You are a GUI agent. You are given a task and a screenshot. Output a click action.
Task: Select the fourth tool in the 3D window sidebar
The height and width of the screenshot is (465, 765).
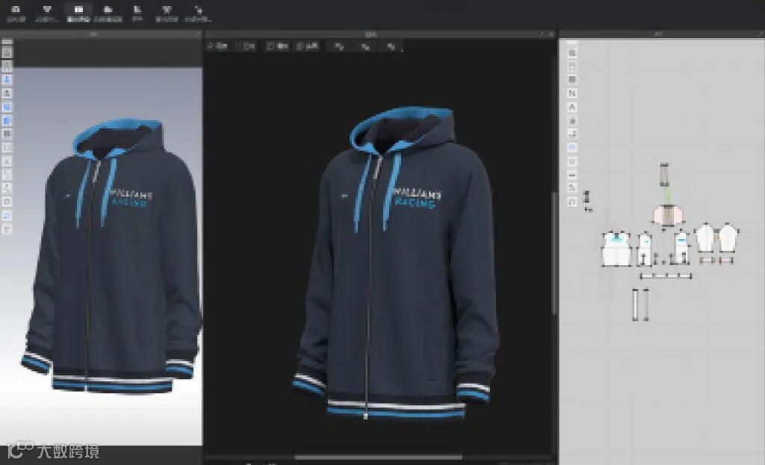[7, 93]
